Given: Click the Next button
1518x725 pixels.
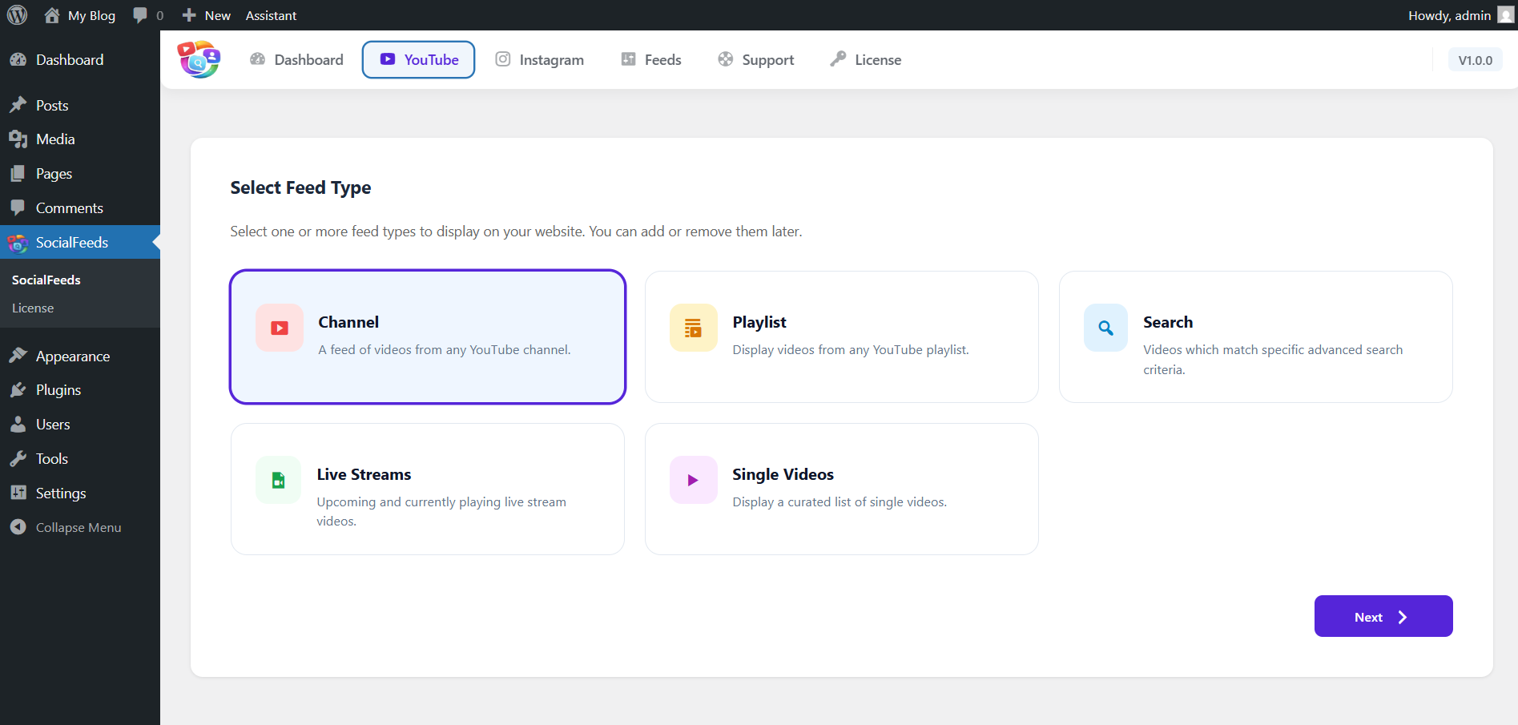Looking at the screenshot, I should point(1383,616).
